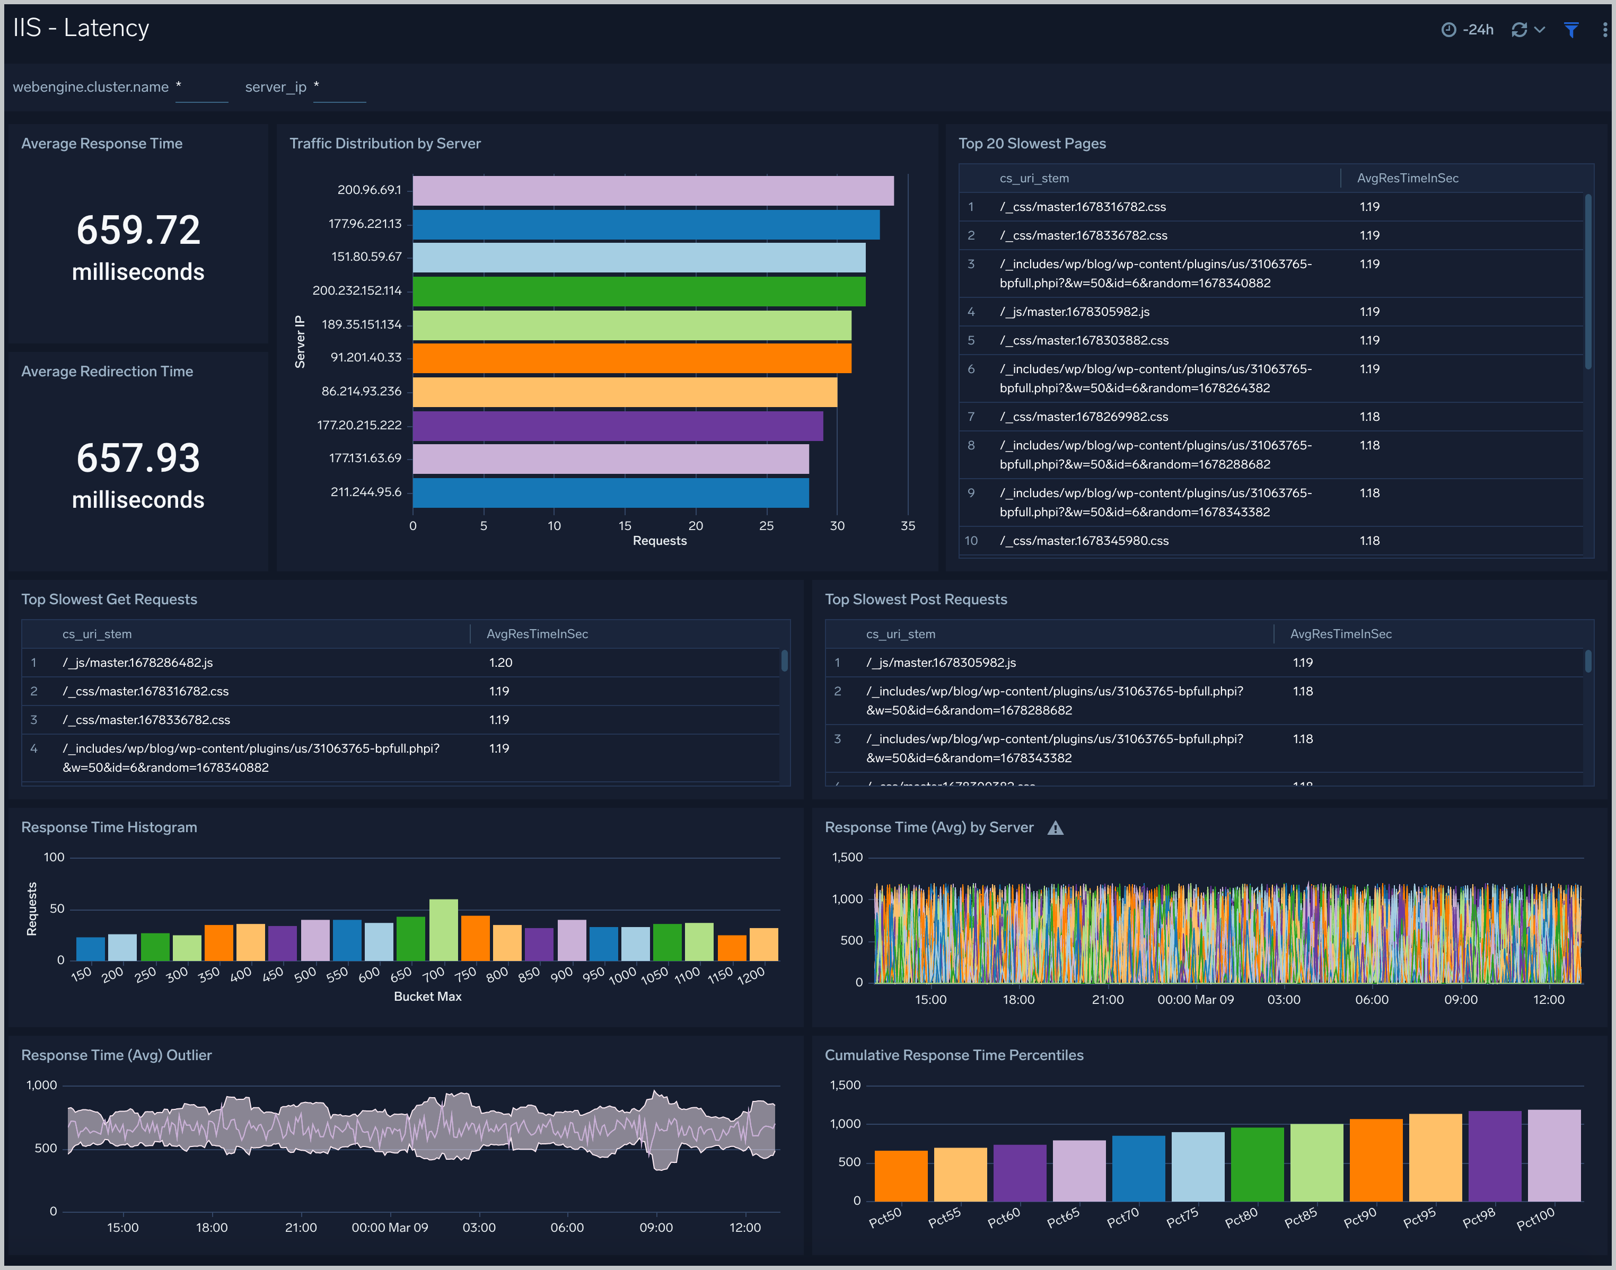Expand the refresh interval dropdown chevron
The width and height of the screenshot is (1616, 1270).
pos(1540,30)
